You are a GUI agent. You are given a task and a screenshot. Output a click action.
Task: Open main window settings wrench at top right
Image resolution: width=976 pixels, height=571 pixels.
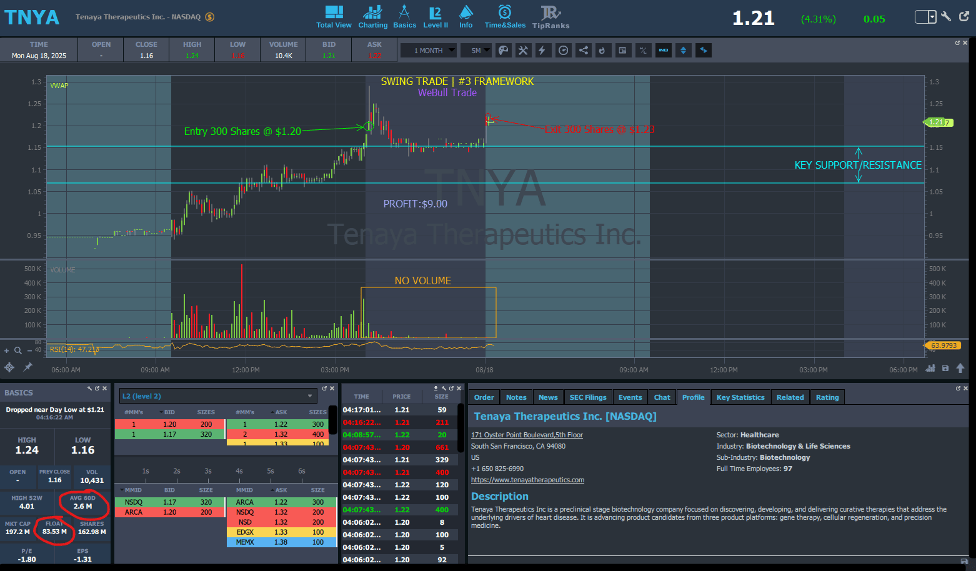coord(947,17)
